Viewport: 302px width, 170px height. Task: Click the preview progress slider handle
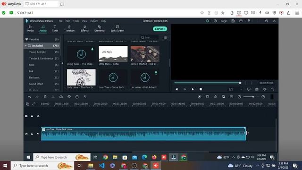click(x=240, y=83)
